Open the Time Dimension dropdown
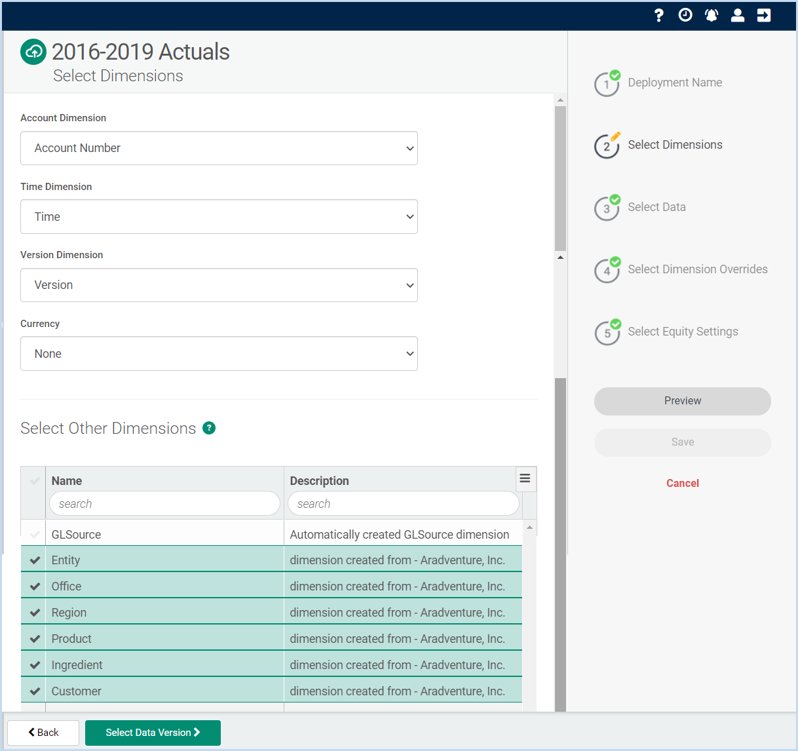The image size is (798, 751). click(219, 217)
